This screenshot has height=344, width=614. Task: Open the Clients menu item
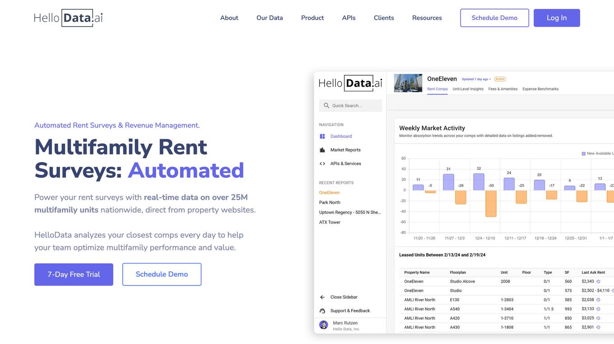click(384, 18)
